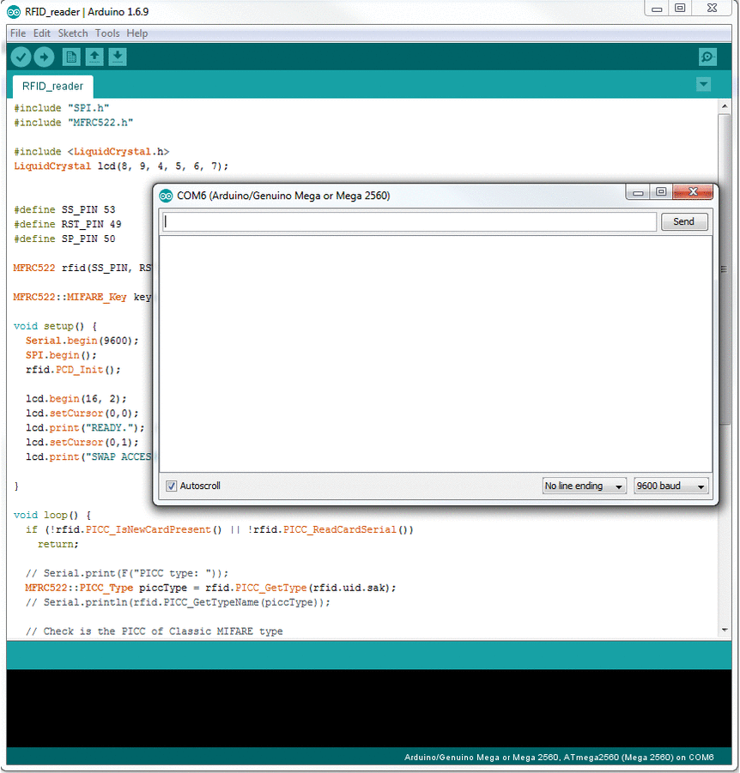
Task: Click the 'lcd.print("READY.");' line
Action: coord(85,428)
